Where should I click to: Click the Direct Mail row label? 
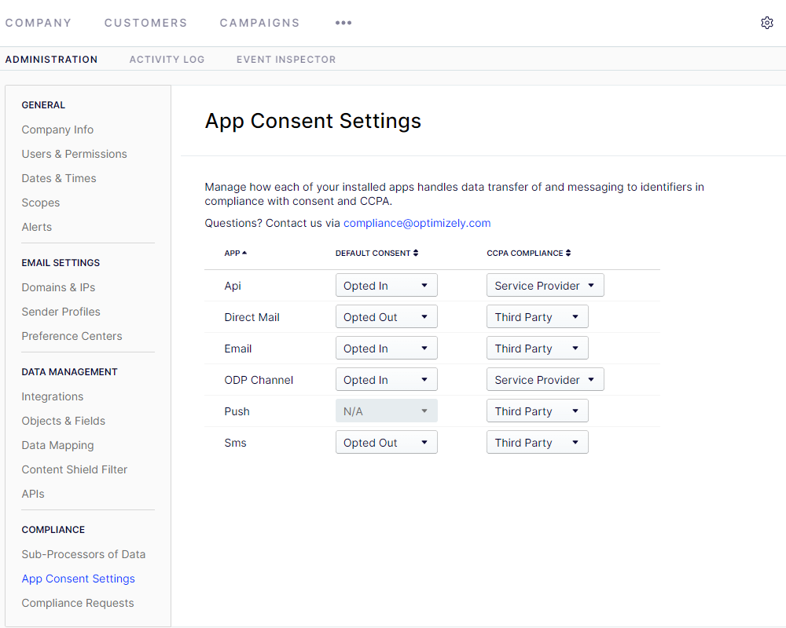pos(252,317)
